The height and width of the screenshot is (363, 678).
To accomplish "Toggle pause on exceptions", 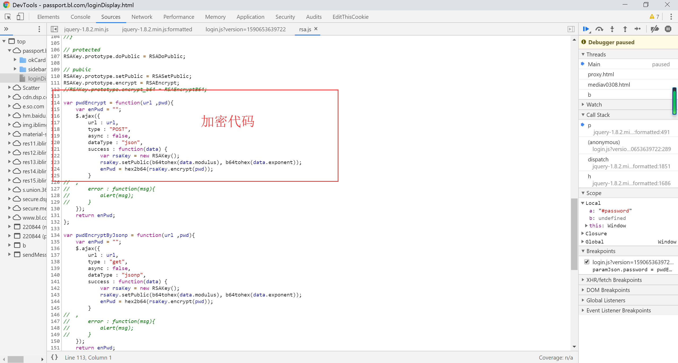I will click(668, 29).
